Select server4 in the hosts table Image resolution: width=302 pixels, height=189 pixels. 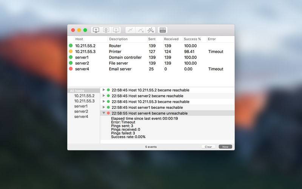point(82,69)
